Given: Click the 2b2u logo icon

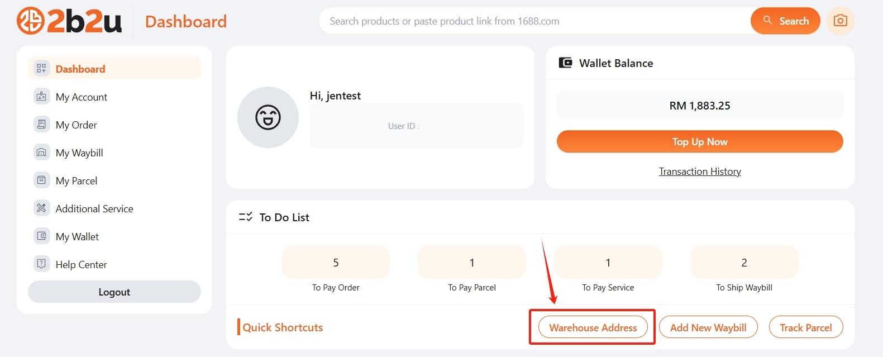Looking at the screenshot, I should pyautogui.click(x=30, y=21).
